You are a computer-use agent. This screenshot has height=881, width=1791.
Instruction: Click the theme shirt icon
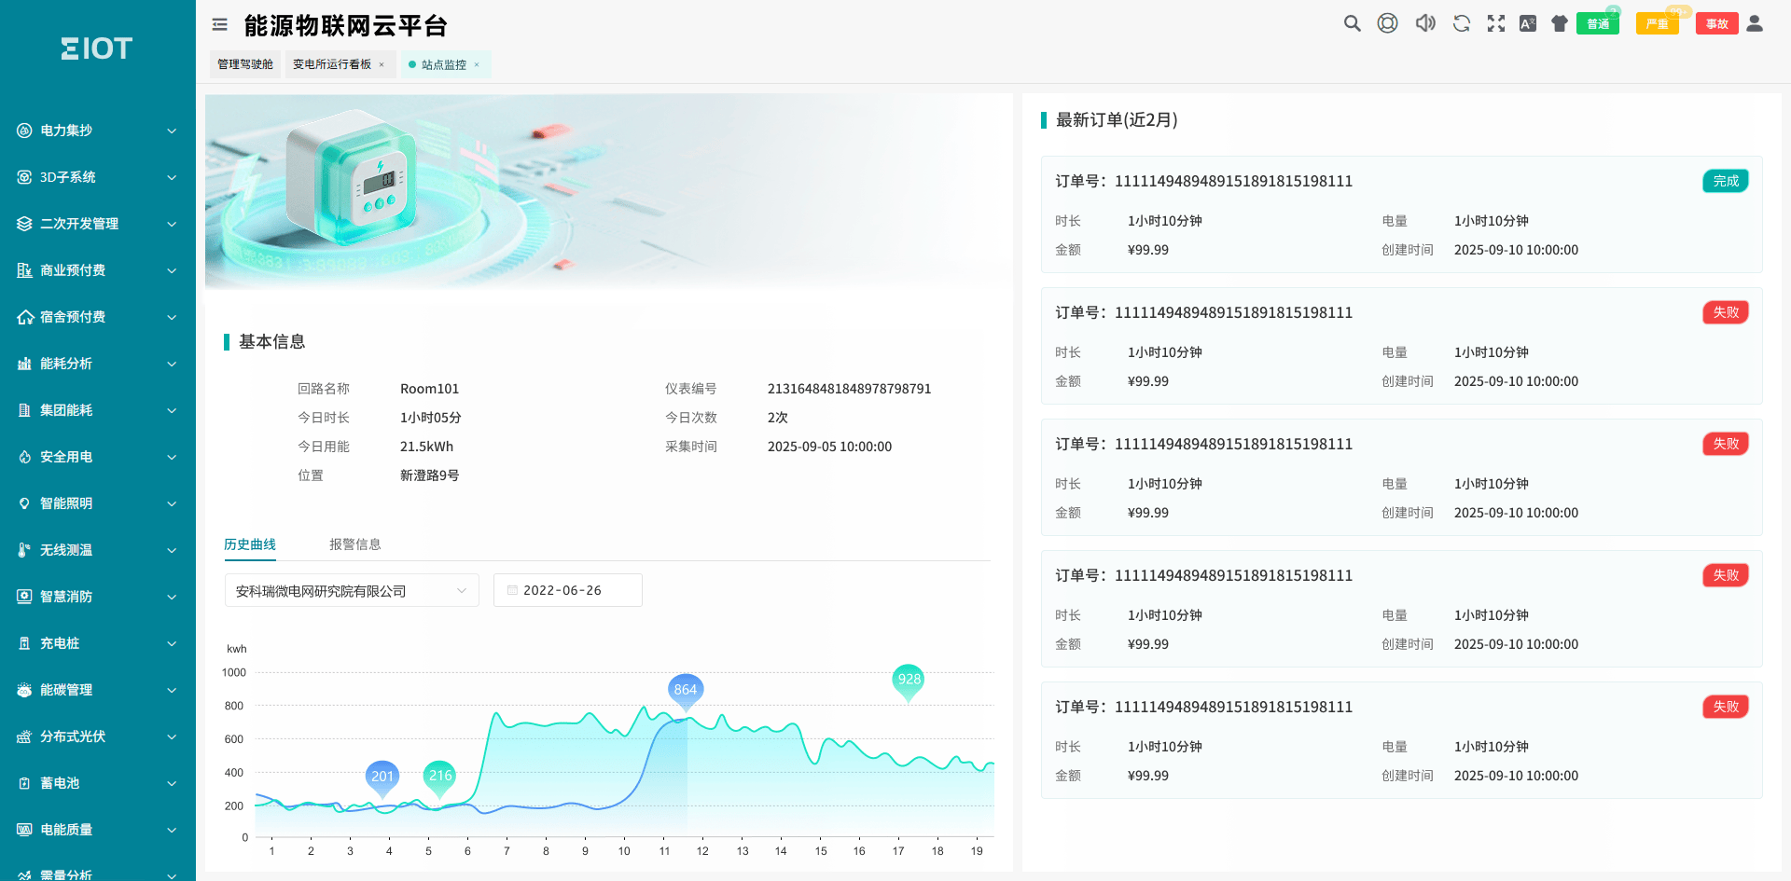[1560, 24]
